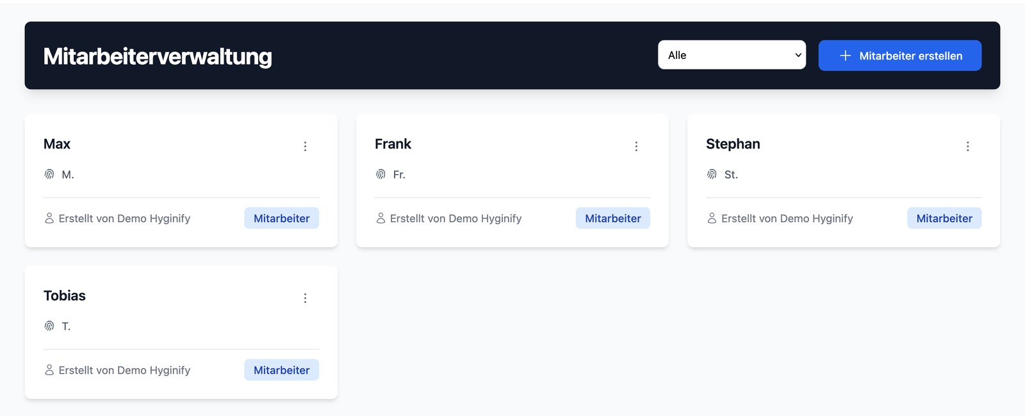
Task: Click the fingerprint icon beside Fr.
Action: pos(381,174)
